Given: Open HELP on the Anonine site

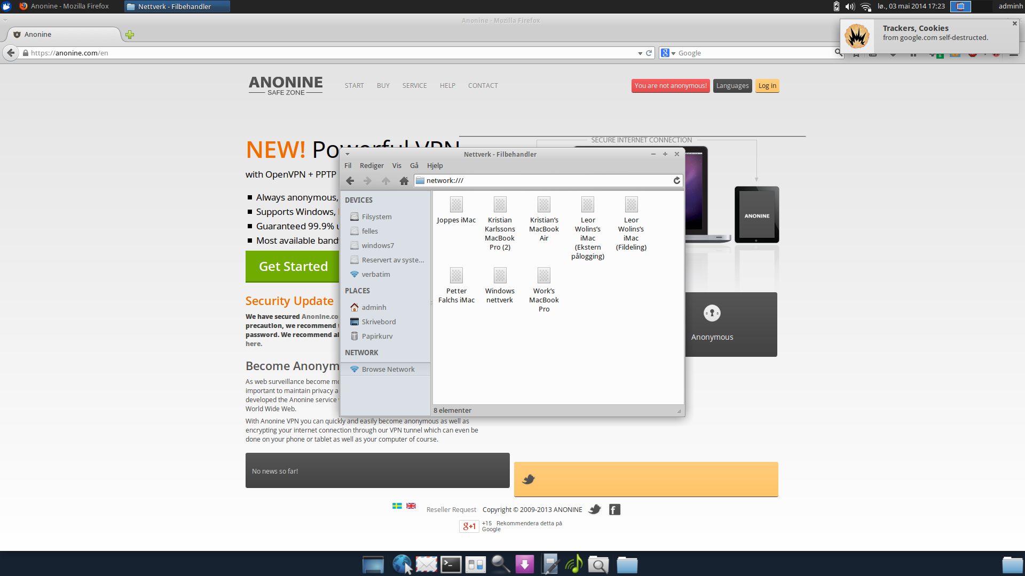Looking at the screenshot, I should (x=447, y=85).
